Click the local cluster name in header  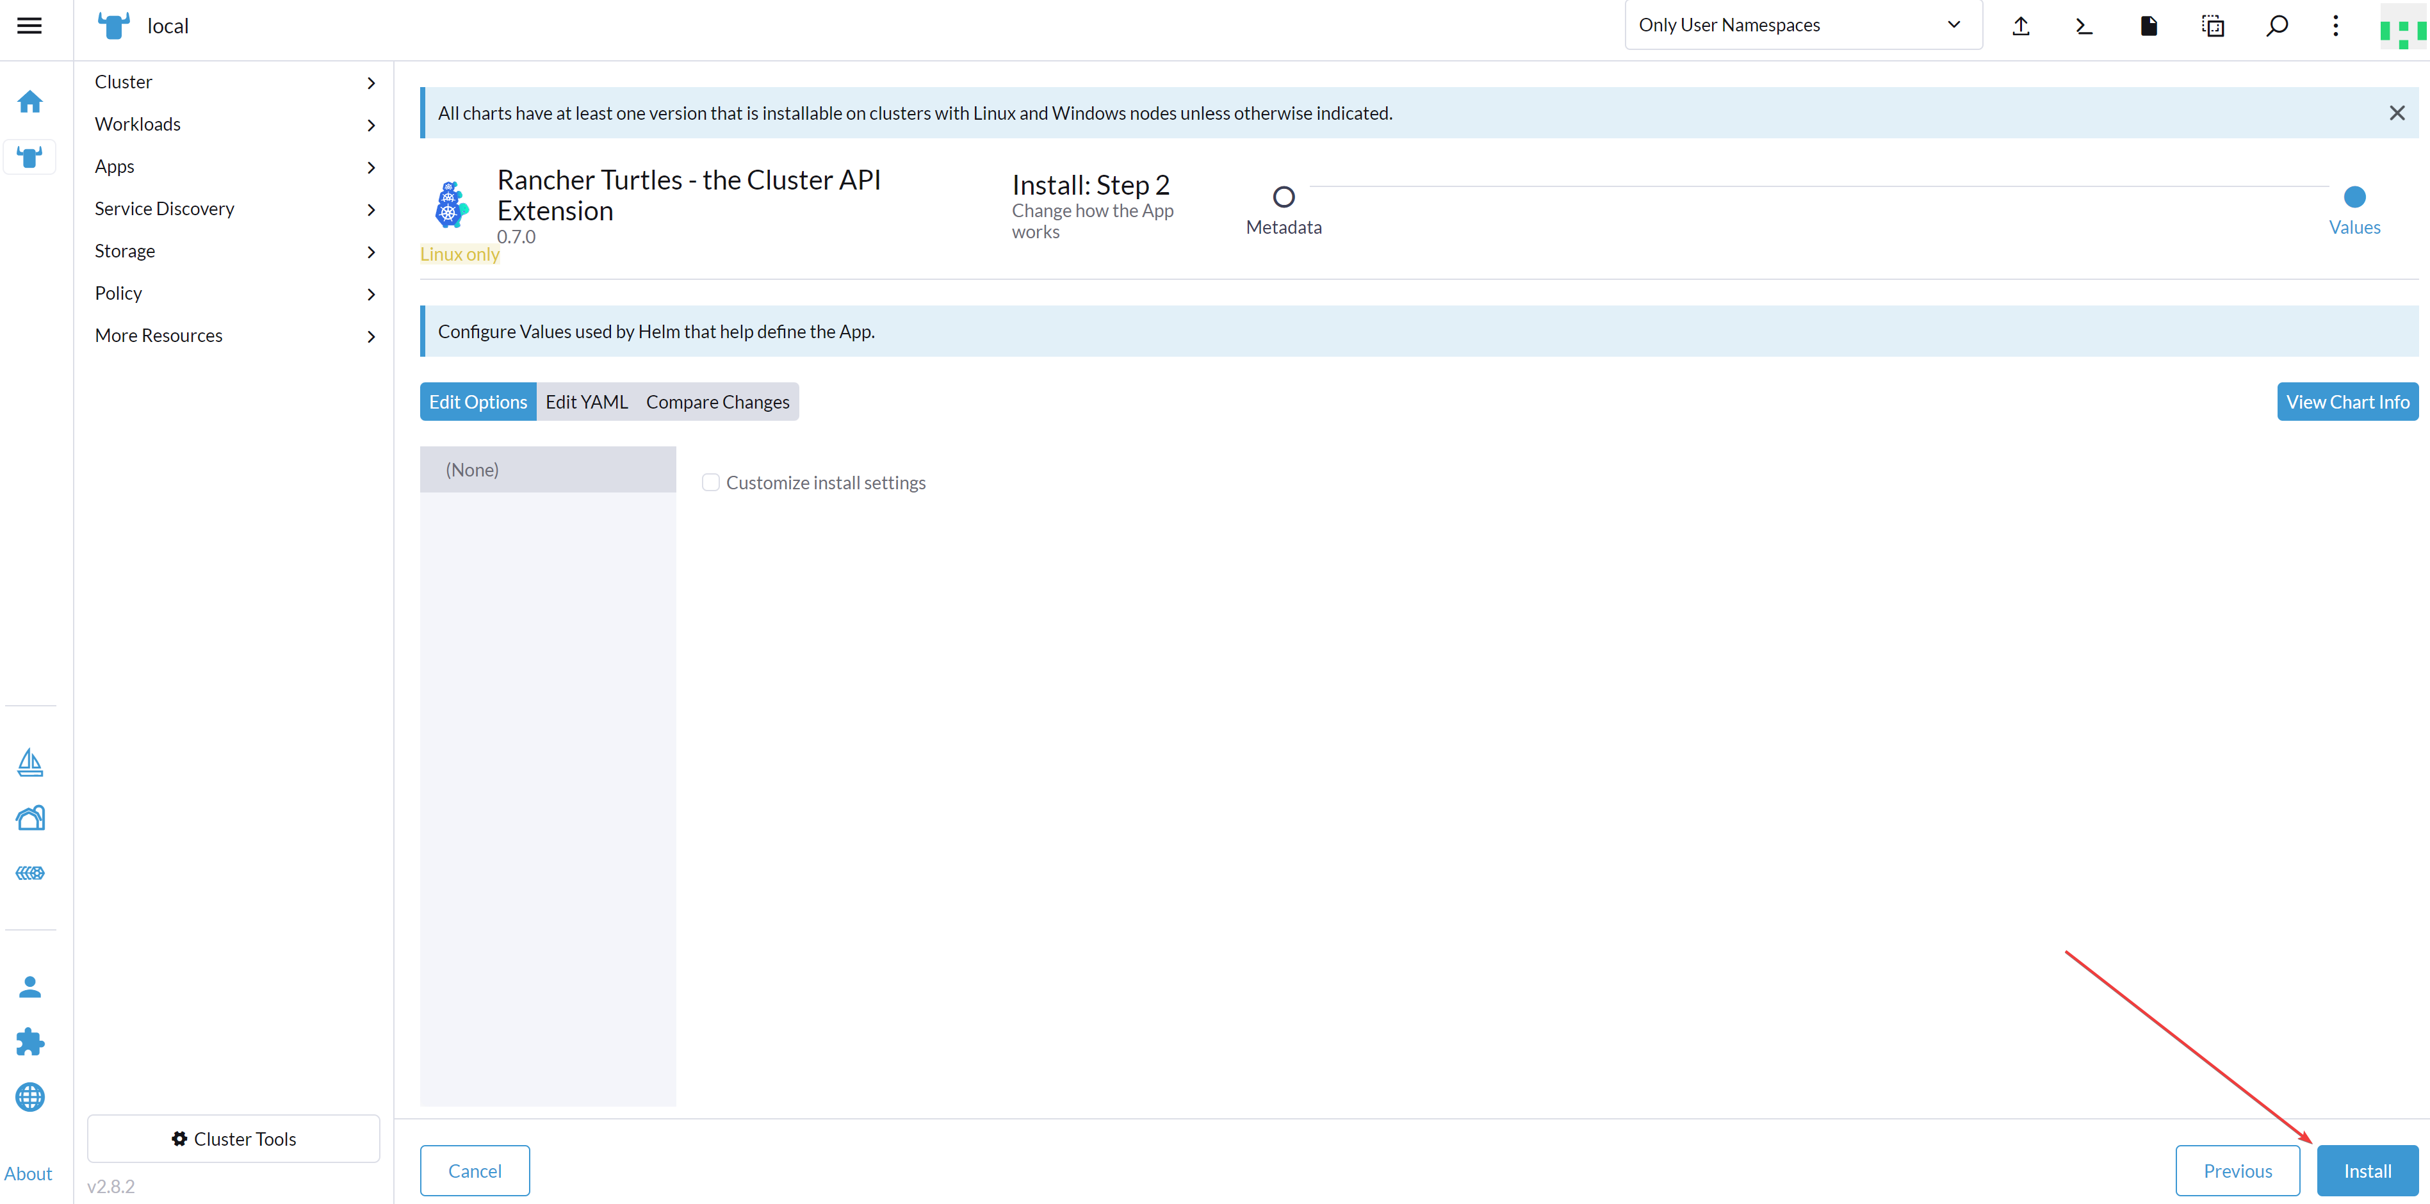pos(168,26)
